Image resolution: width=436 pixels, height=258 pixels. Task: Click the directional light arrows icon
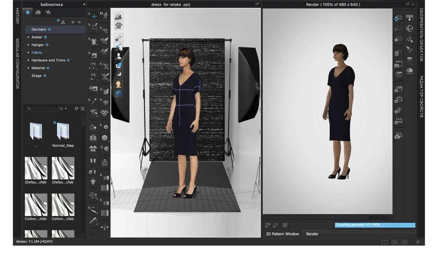(409, 39)
